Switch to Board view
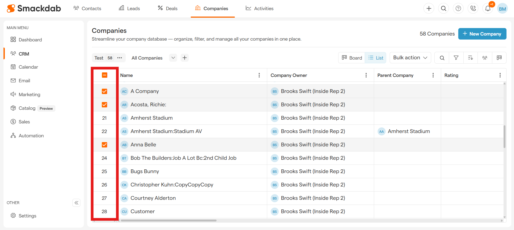Image resolution: width=514 pixels, height=230 pixels. tap(352, 58)
